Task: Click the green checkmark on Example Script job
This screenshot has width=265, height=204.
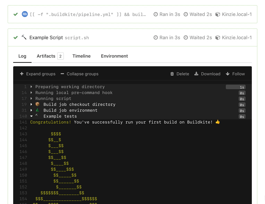Action: tap(16, 37)
